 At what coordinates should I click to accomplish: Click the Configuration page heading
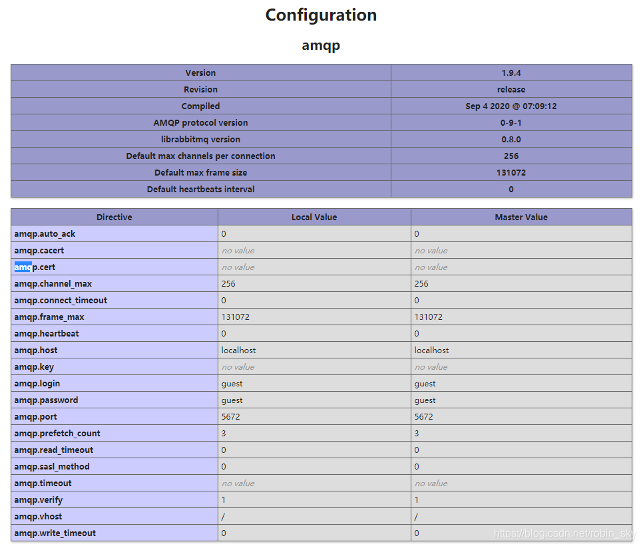tap(320, 15)
